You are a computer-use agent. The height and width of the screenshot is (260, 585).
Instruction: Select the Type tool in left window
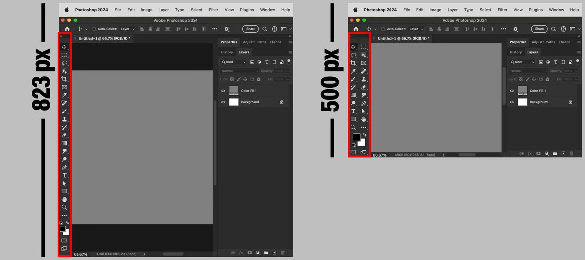(64, 175)
